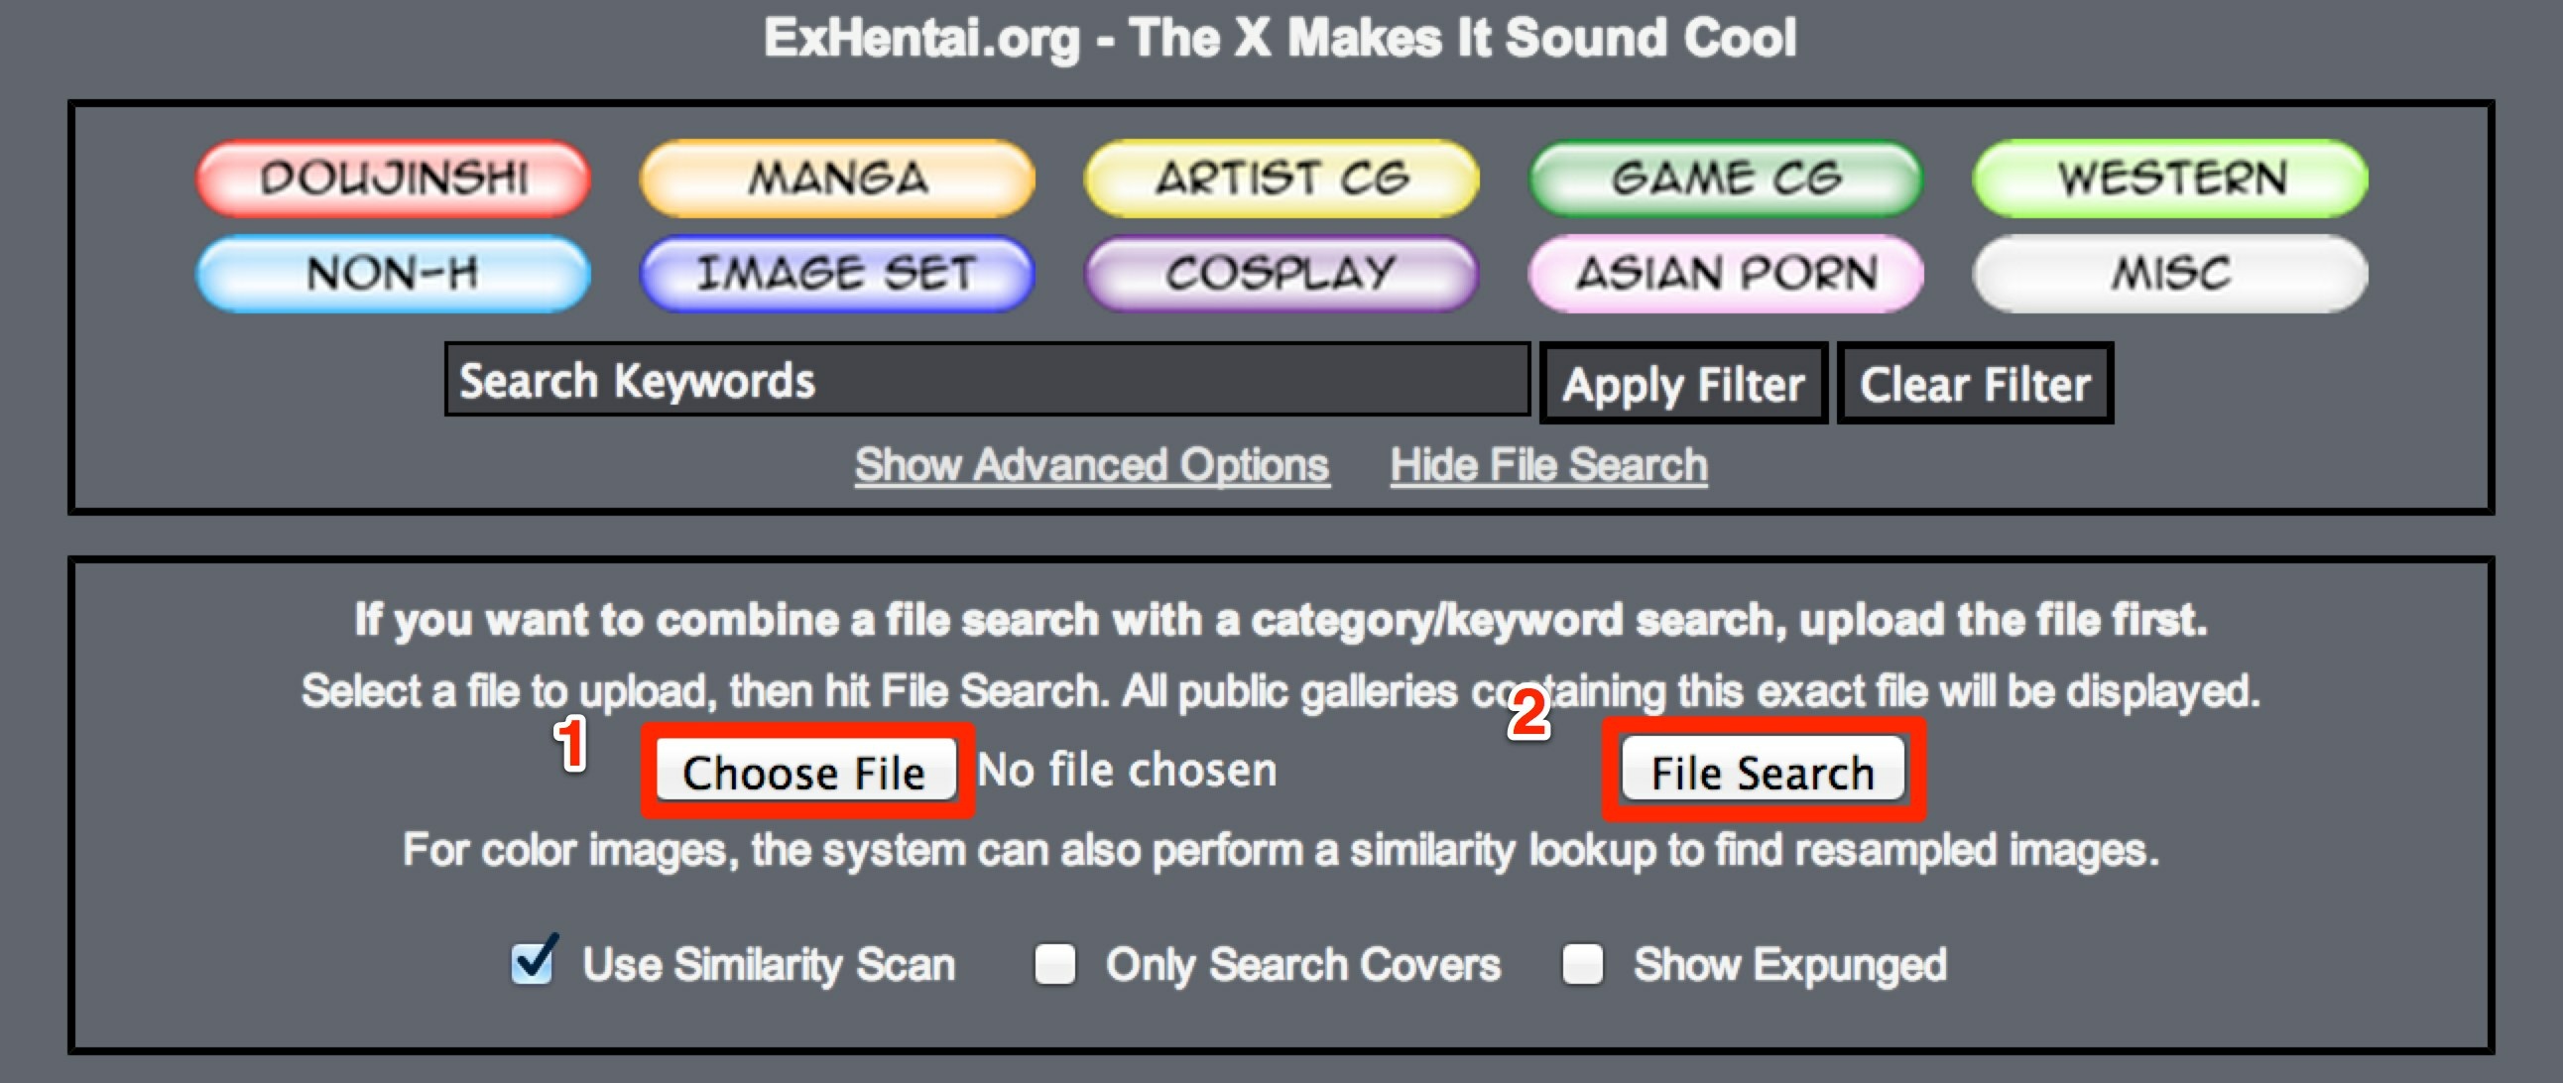Select the white Misc category pill
Screen dimensions: 2563x1083
(2171, 274)
